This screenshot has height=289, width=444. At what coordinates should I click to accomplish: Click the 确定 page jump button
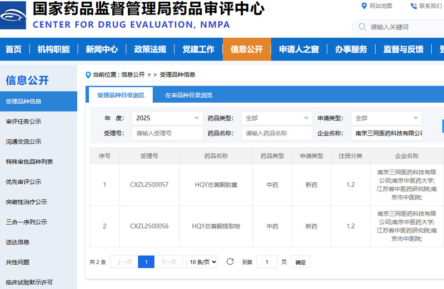300,262
